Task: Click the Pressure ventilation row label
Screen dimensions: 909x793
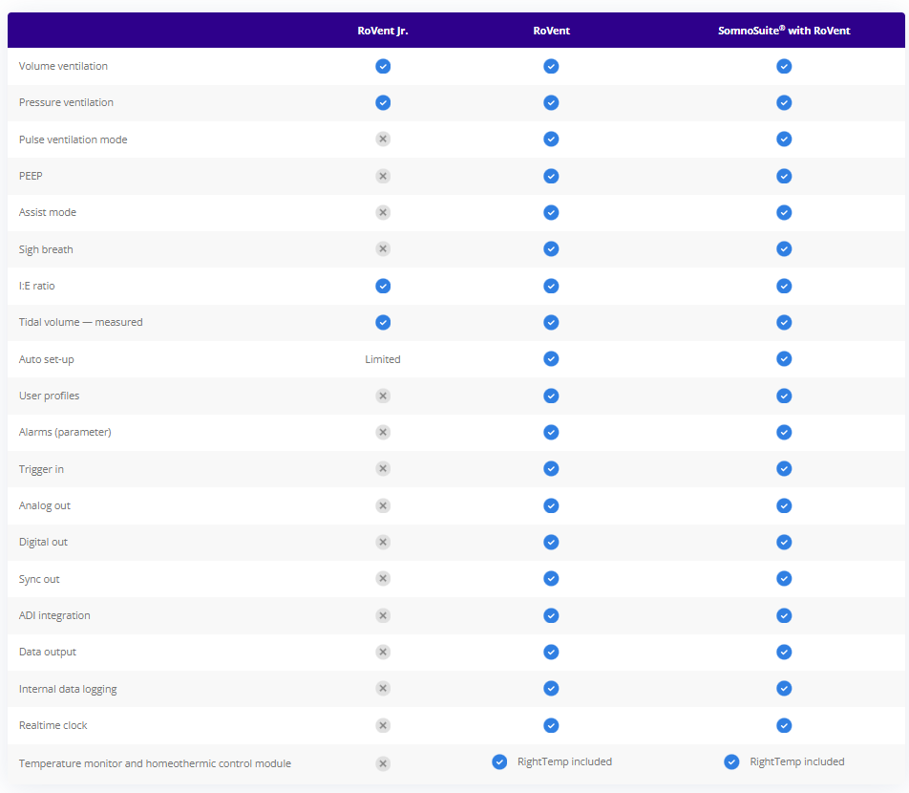Action: 66,102
